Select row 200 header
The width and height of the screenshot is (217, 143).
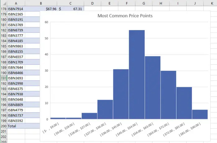pyautogui.click(x=3, y=126)
